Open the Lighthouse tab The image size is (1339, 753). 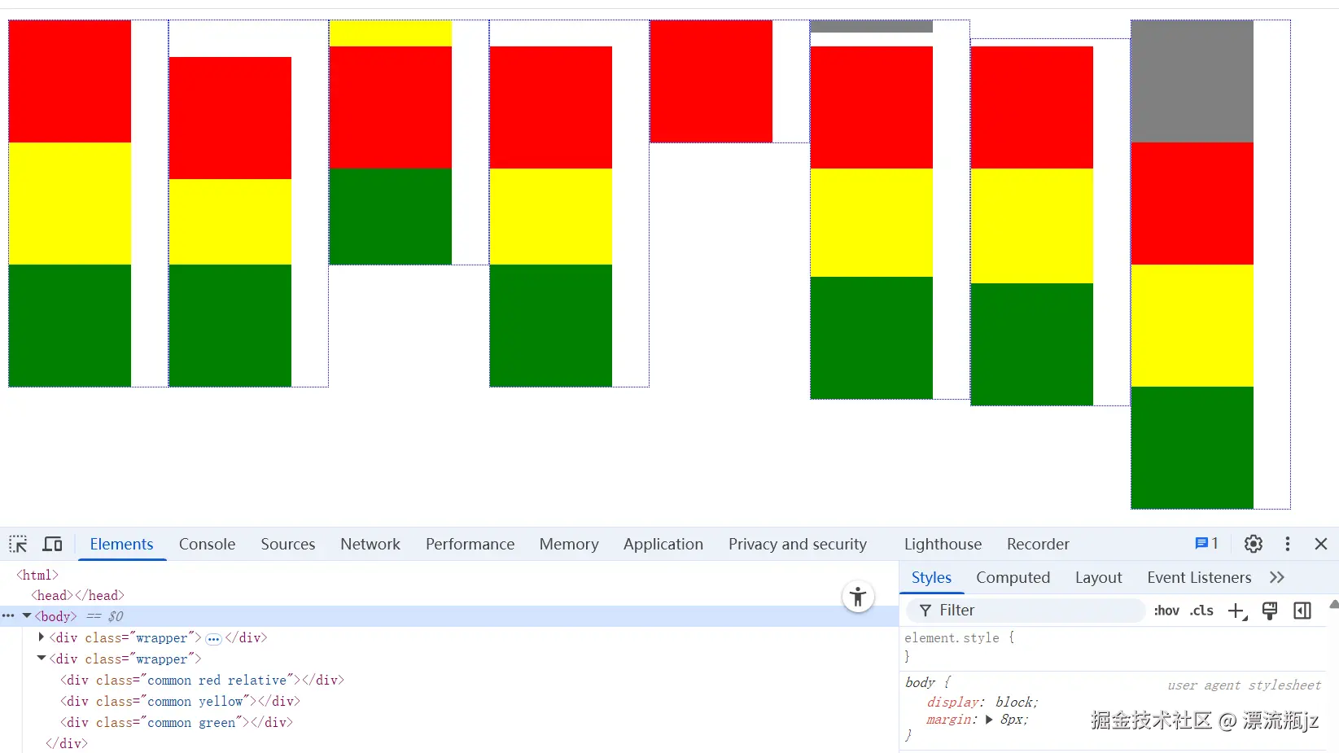point(943,544)
